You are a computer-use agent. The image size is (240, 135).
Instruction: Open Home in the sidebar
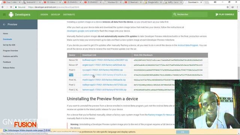5,33
